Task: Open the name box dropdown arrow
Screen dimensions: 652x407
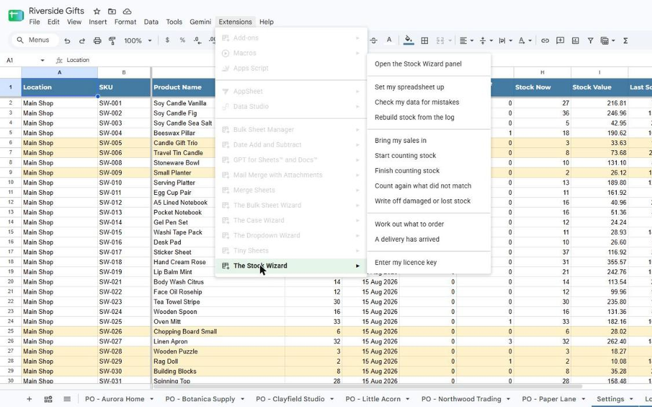Action: (x=42, y=60)
